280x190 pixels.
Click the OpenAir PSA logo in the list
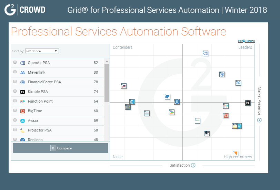pyautogui.click(x=22, y=63)
